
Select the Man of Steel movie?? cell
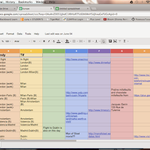[x=76, y=135]
